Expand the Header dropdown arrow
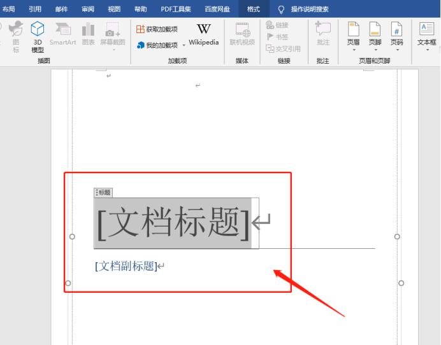Screen dimensions: 441x345 [x=354, y=50]
